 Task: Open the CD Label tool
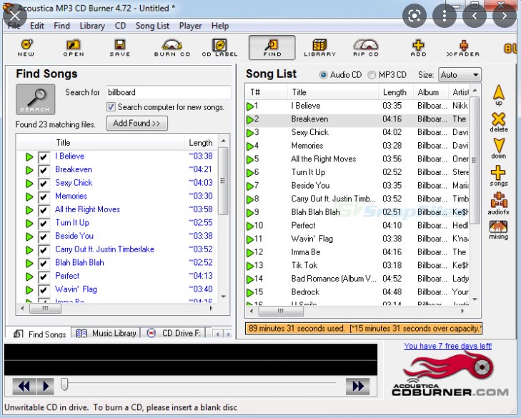point(219,47)
